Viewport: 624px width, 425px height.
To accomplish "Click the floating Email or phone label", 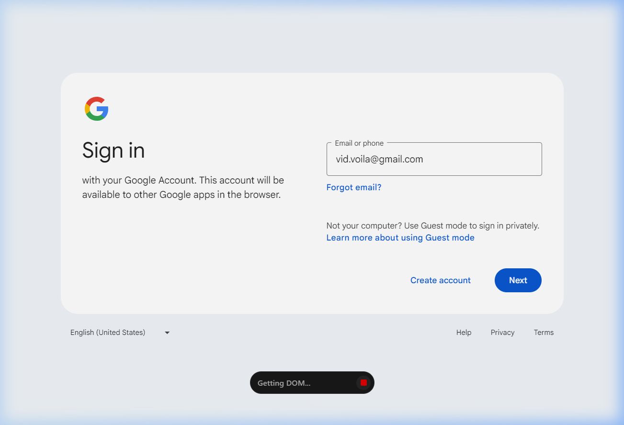I will [359, 143].
